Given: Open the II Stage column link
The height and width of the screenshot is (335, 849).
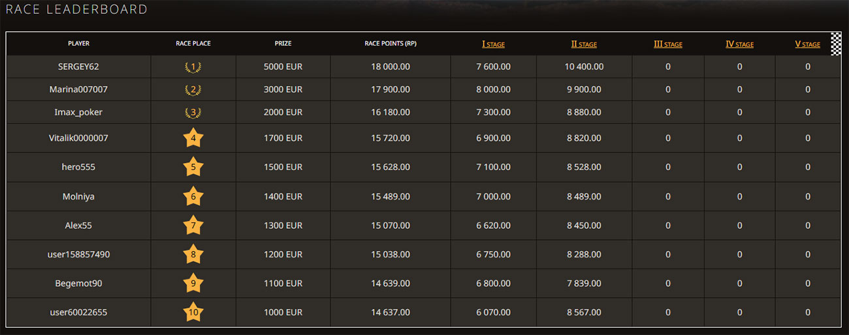Looking at the screenshot, I should coord(584,44).
